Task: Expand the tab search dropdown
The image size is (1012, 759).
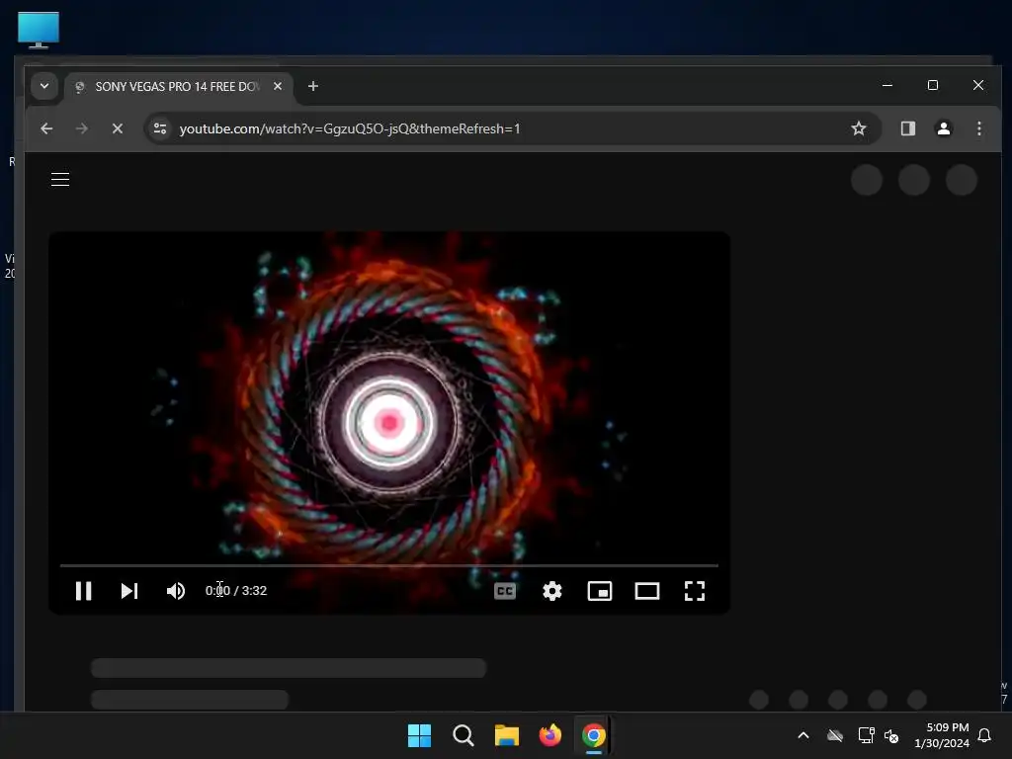Action: click(44, 86)
